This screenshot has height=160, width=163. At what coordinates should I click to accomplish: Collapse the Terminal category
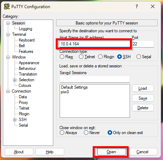[8, 34]
